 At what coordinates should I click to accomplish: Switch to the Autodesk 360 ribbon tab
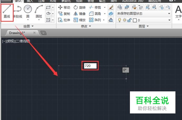tap(133, 1)
